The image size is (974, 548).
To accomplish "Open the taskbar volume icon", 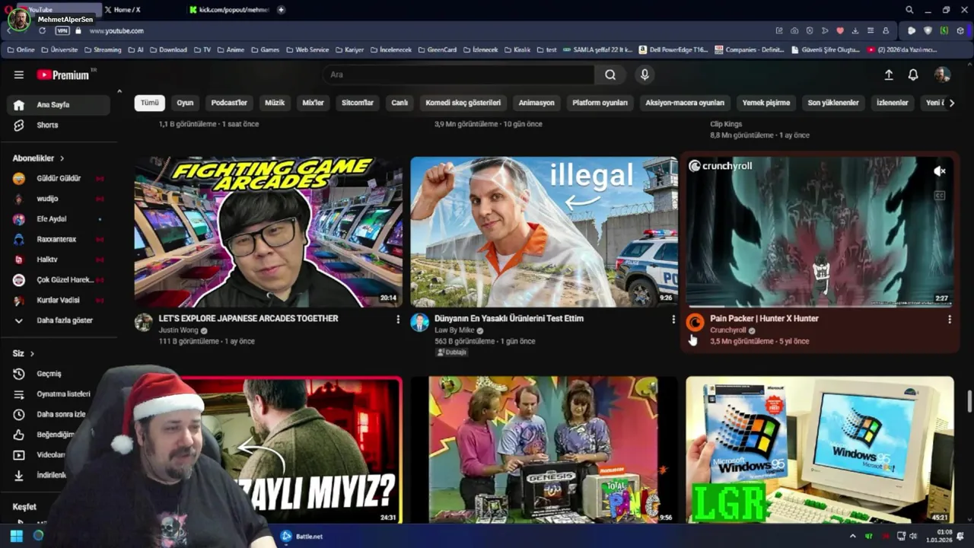I will click(x=914, y=536).
